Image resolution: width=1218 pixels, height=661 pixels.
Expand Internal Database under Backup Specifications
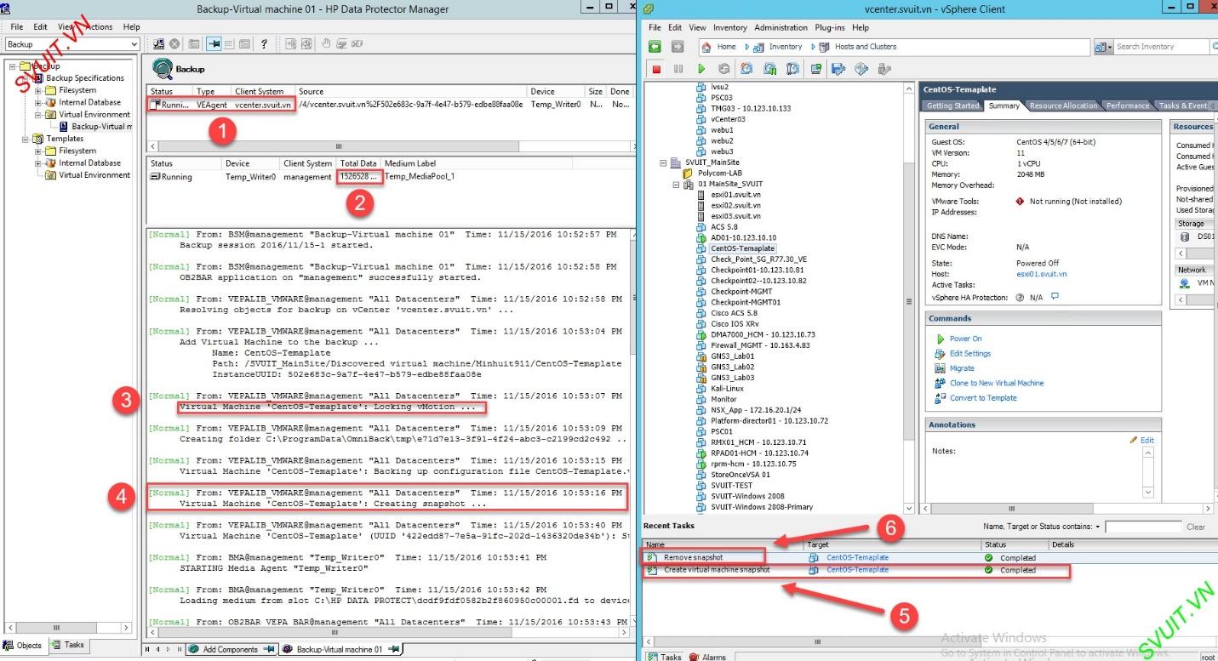[x=38, y=102]
